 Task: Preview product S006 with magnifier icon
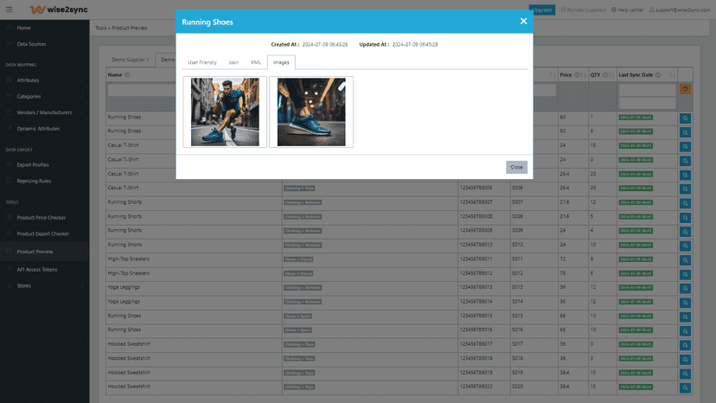685,189
